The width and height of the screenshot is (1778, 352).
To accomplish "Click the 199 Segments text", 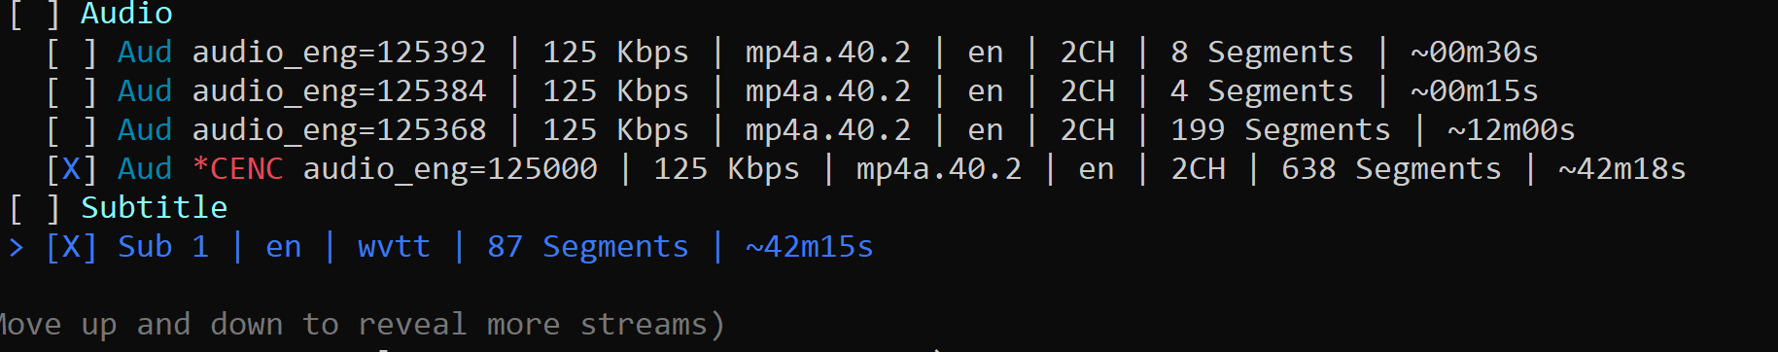I will click(1280, 130).
